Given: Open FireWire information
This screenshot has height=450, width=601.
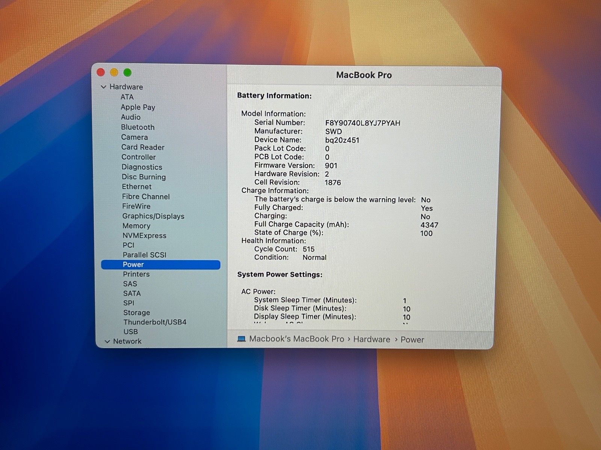Looking at the screenshot, I should pyautogui.click(x=136, y=206).
